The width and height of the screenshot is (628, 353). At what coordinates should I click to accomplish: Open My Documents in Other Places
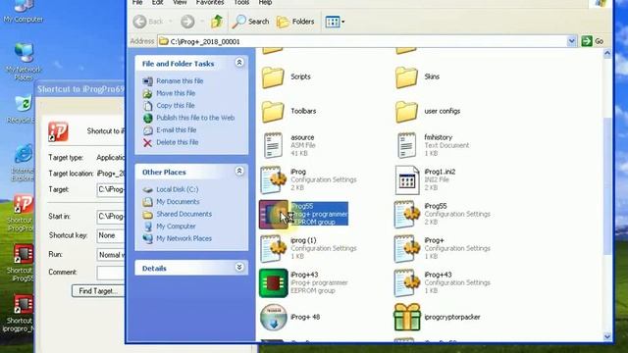tap(178, 202)
